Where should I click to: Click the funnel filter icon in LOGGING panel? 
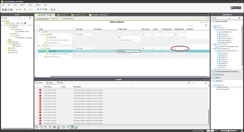tap(189, 83)
